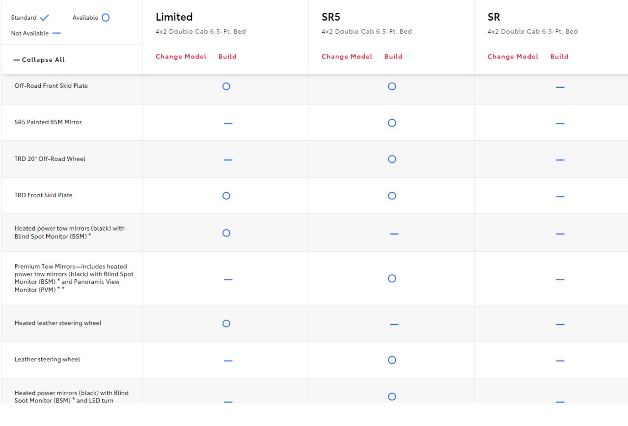This screenshot has width=628, height=426.
Task: Click the 'Standard' legend label
Action: [24, 18]
